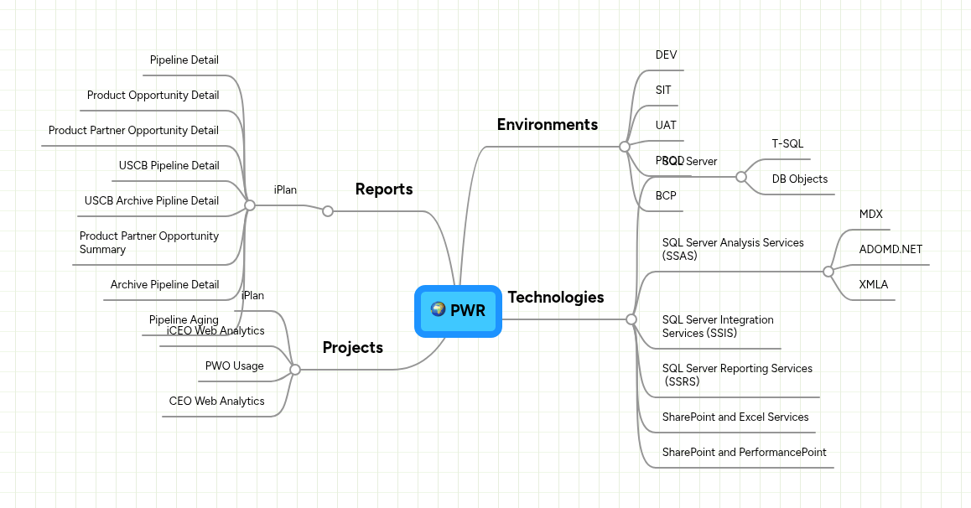This screenshot has width=971, height=508.
Task: Select iPlan node beside Reports topic
Action: click(285, 190)
